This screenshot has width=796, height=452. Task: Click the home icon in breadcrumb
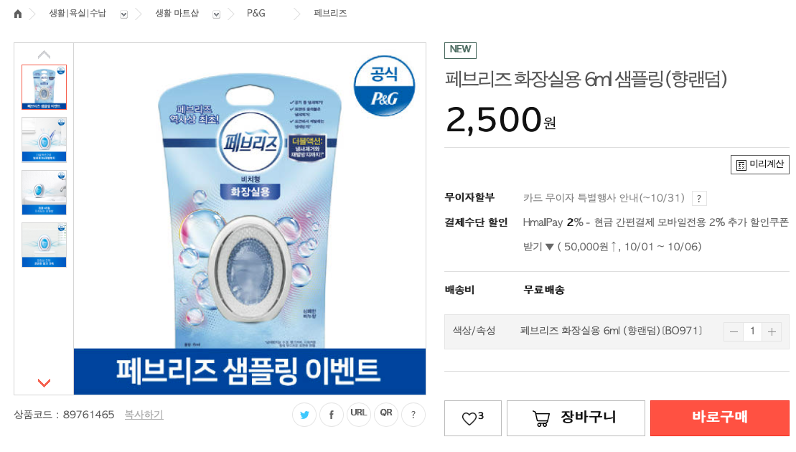(18, 14)
